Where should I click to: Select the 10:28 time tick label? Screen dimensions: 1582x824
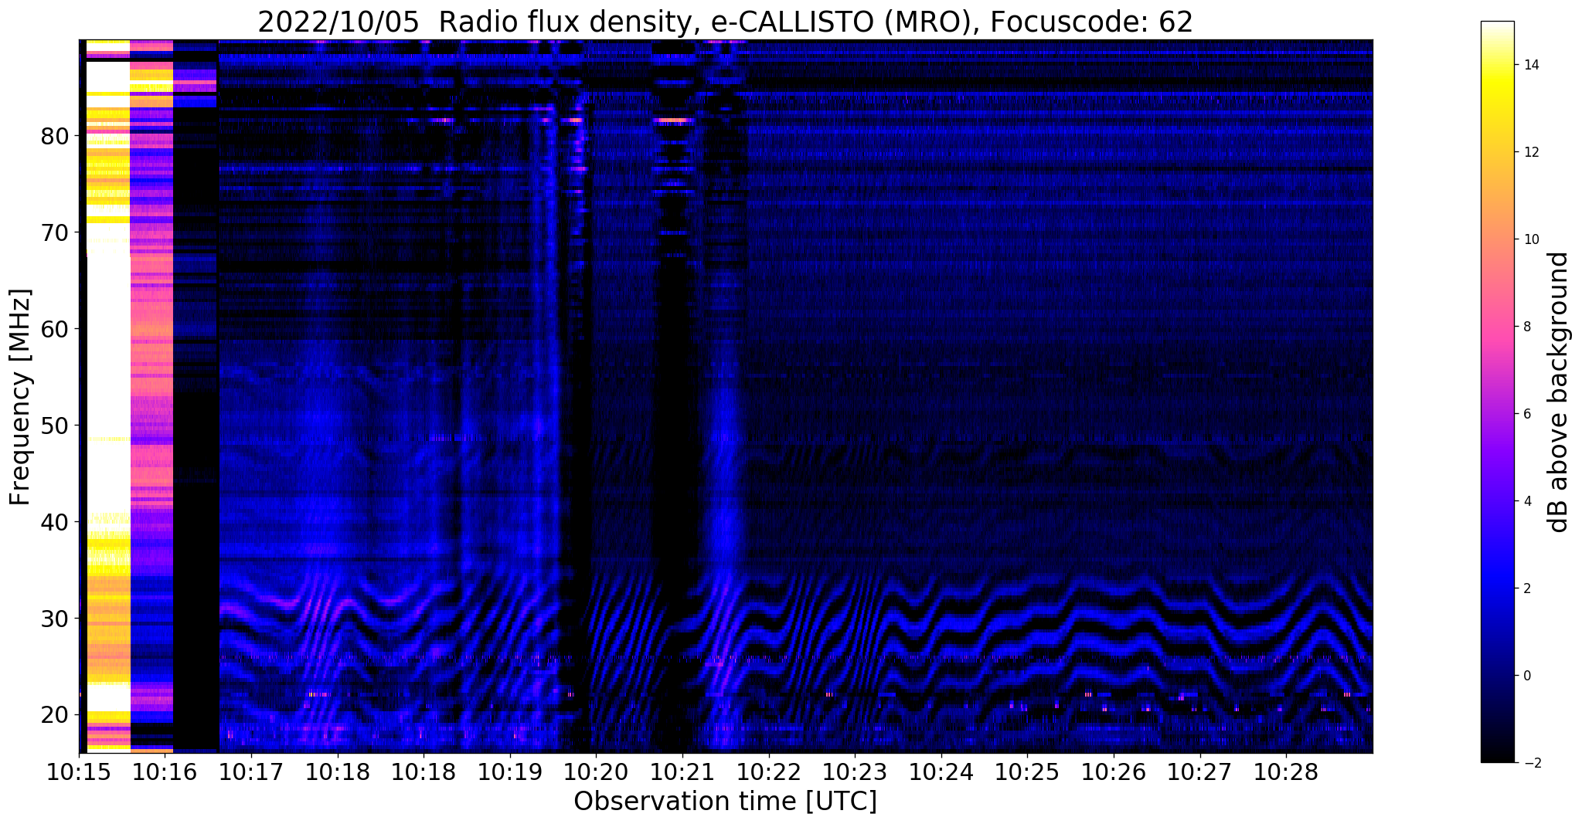(x=1286, y=772)
